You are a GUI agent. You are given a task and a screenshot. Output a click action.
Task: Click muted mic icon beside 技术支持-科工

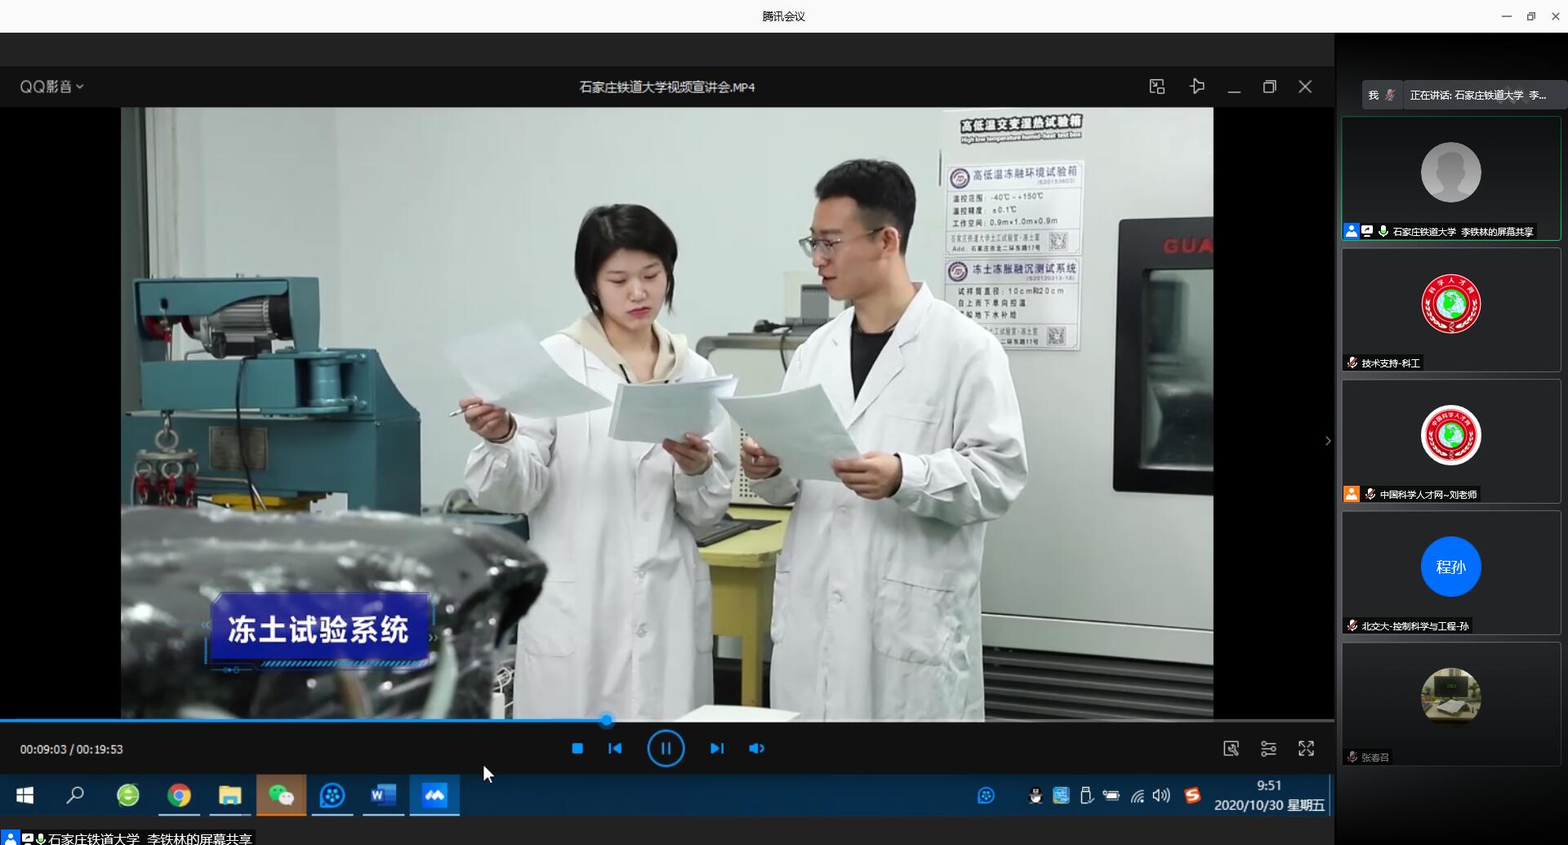point(1352,362)
